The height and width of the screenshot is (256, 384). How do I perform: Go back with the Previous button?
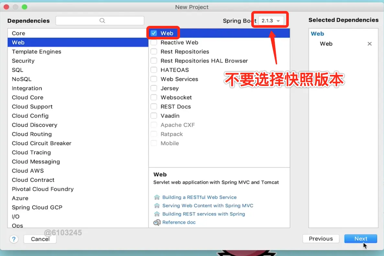(x=321, y=239)
